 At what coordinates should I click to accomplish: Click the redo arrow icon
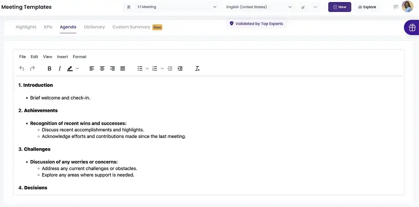click(32, 69)
